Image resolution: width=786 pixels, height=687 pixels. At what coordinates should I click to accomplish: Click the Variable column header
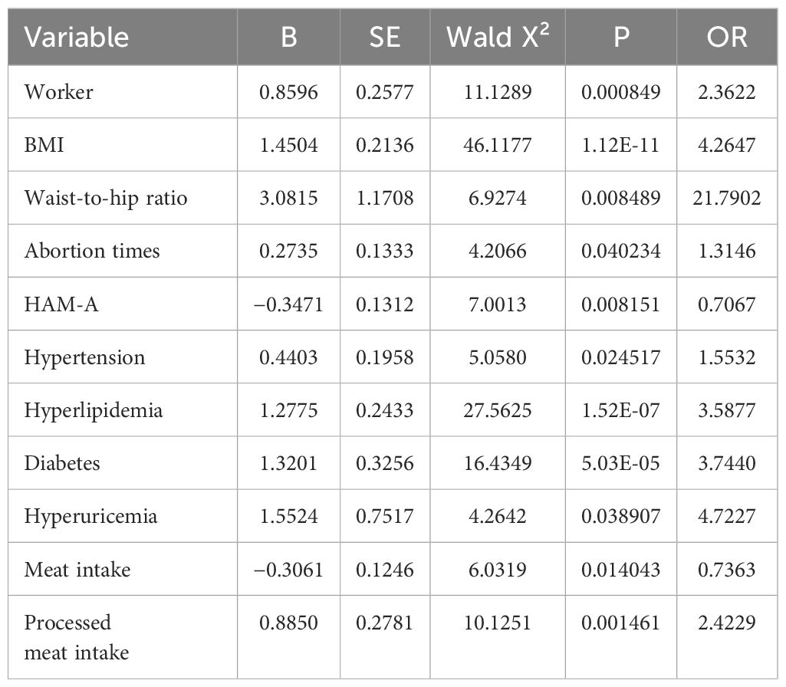pyautogui.click(x=76, y=38)
